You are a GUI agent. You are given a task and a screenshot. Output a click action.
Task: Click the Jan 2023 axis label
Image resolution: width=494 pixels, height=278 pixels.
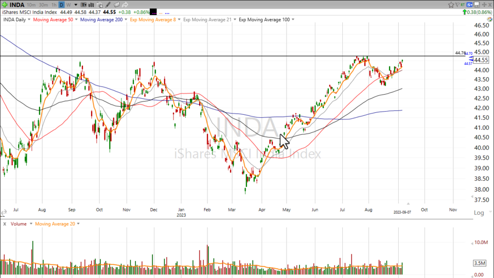click(x=181, y=212)
